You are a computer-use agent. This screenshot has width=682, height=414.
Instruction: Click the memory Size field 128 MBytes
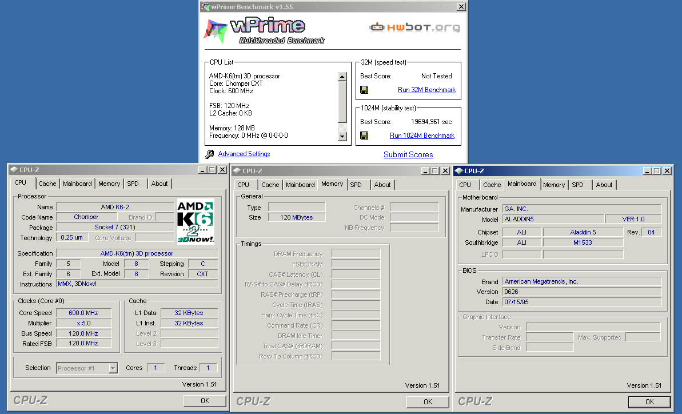click(x=297, y=217)
